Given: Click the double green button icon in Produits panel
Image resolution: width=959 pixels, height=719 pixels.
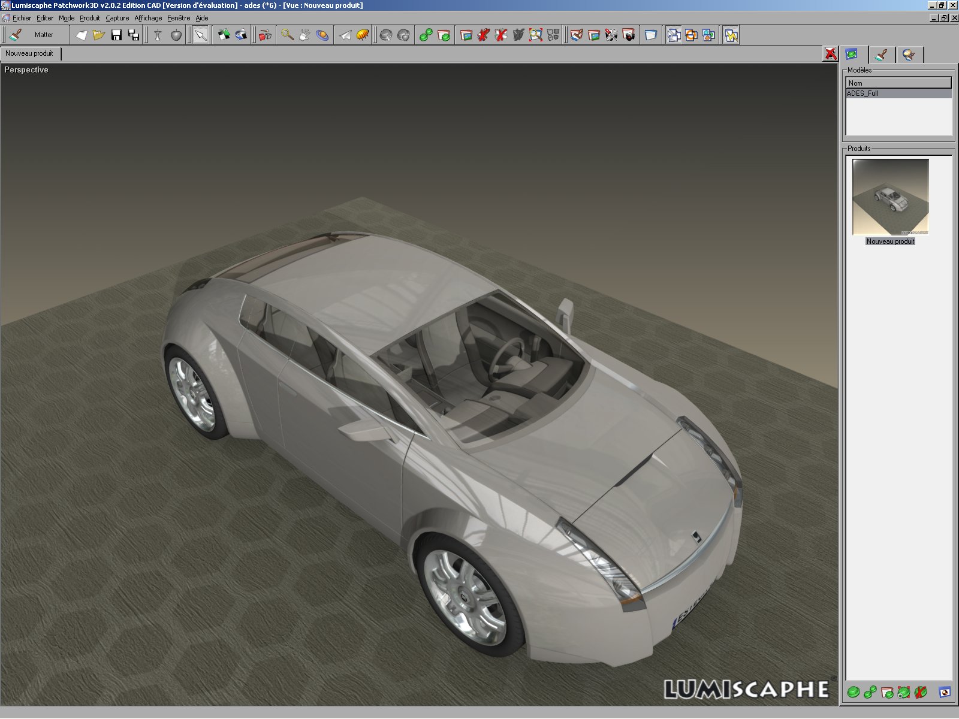Looking at the screenshot, I should (870, 693).
